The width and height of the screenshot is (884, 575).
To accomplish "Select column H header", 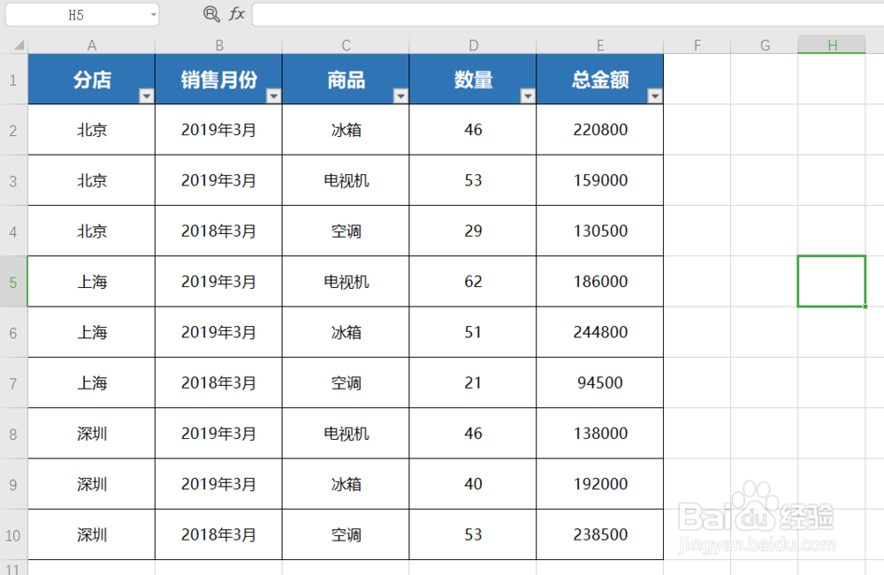I will click(x=832, y=45).
